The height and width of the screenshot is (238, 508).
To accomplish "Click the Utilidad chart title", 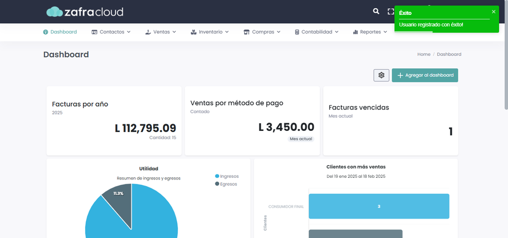I will [149, 169].
